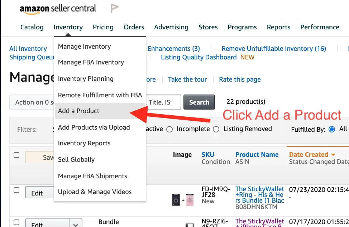Select Manage FBA Inventory menu item
This screenshot has height=227, width=349.
pos(100,62)
